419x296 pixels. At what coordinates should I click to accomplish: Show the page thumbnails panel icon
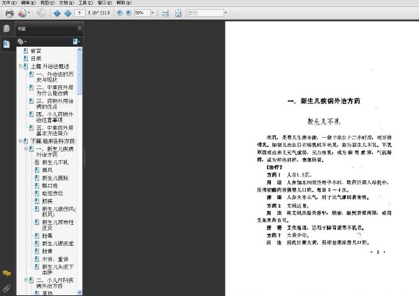point(7,29)
